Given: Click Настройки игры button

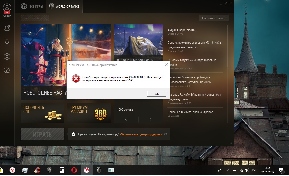Looking at the screenshot, I should tap(35, 18).
